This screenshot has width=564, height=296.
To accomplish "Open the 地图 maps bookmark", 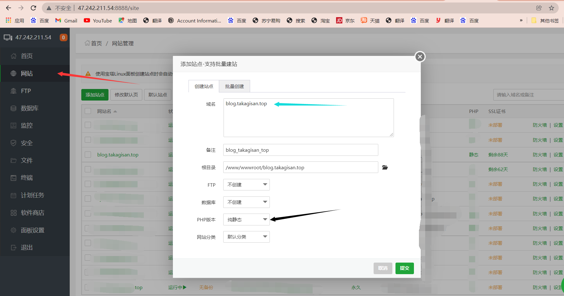I will point(128,20).
